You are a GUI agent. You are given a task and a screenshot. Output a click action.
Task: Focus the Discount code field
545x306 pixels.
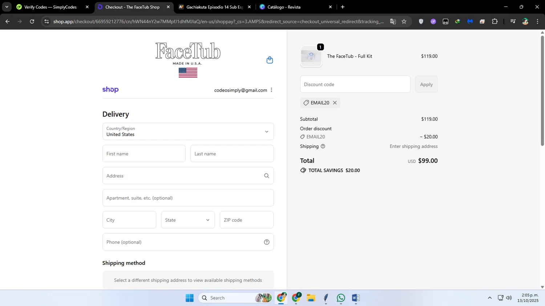click(x=355, y=84)
